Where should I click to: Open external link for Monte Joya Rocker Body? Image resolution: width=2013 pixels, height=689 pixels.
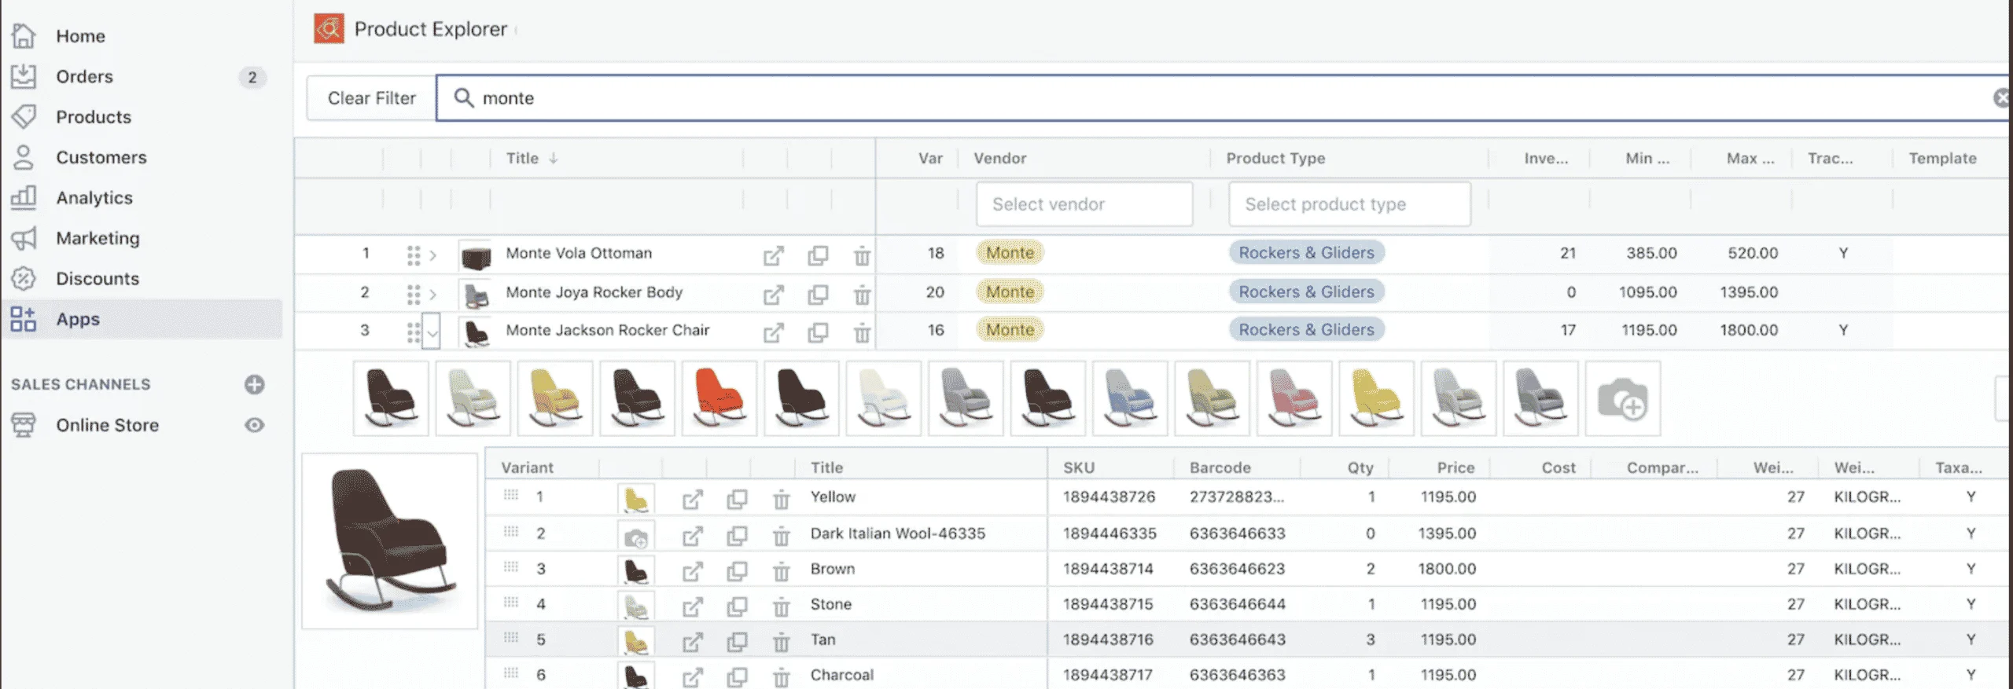[x=774, y=295]
